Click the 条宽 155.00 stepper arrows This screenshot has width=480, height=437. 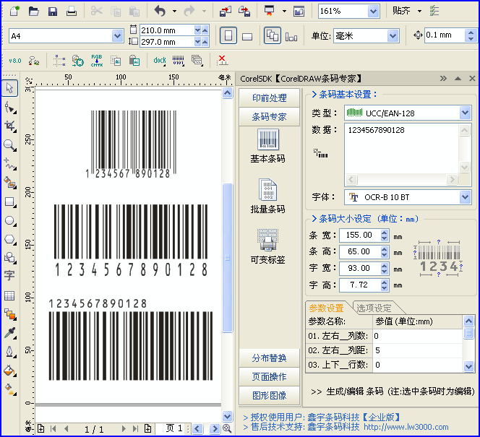(385, 235)
